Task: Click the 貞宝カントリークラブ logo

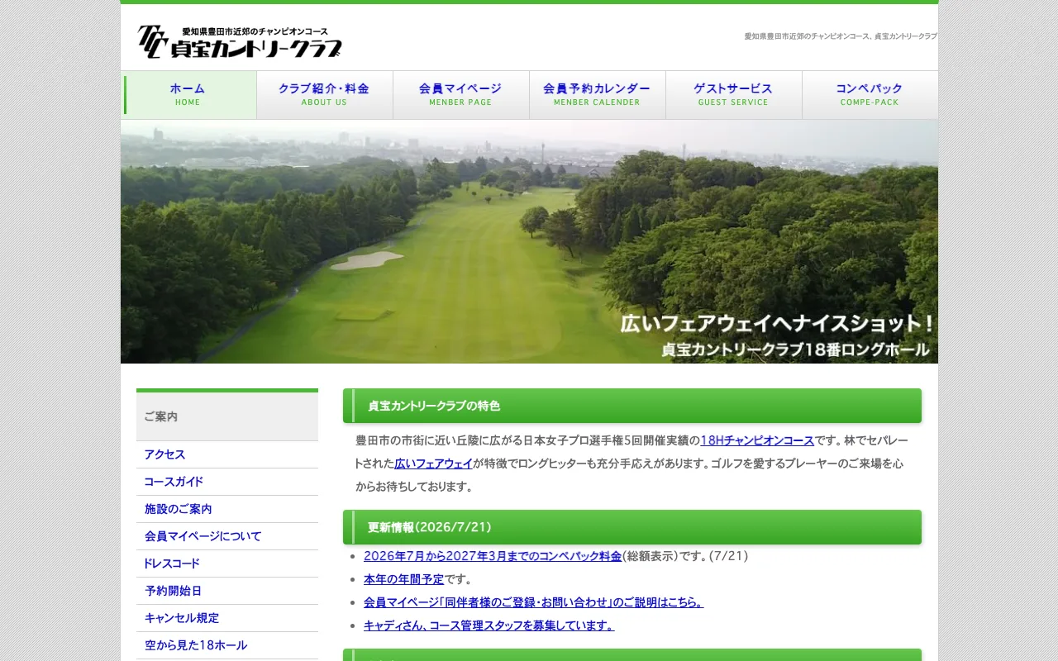Action: pyautogui.click(x=240, y=41)
